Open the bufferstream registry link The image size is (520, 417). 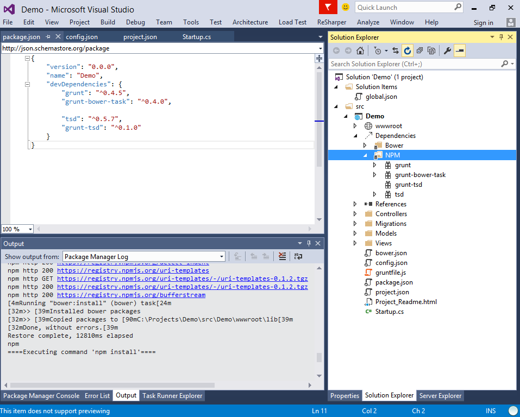[x=131, y=295]
